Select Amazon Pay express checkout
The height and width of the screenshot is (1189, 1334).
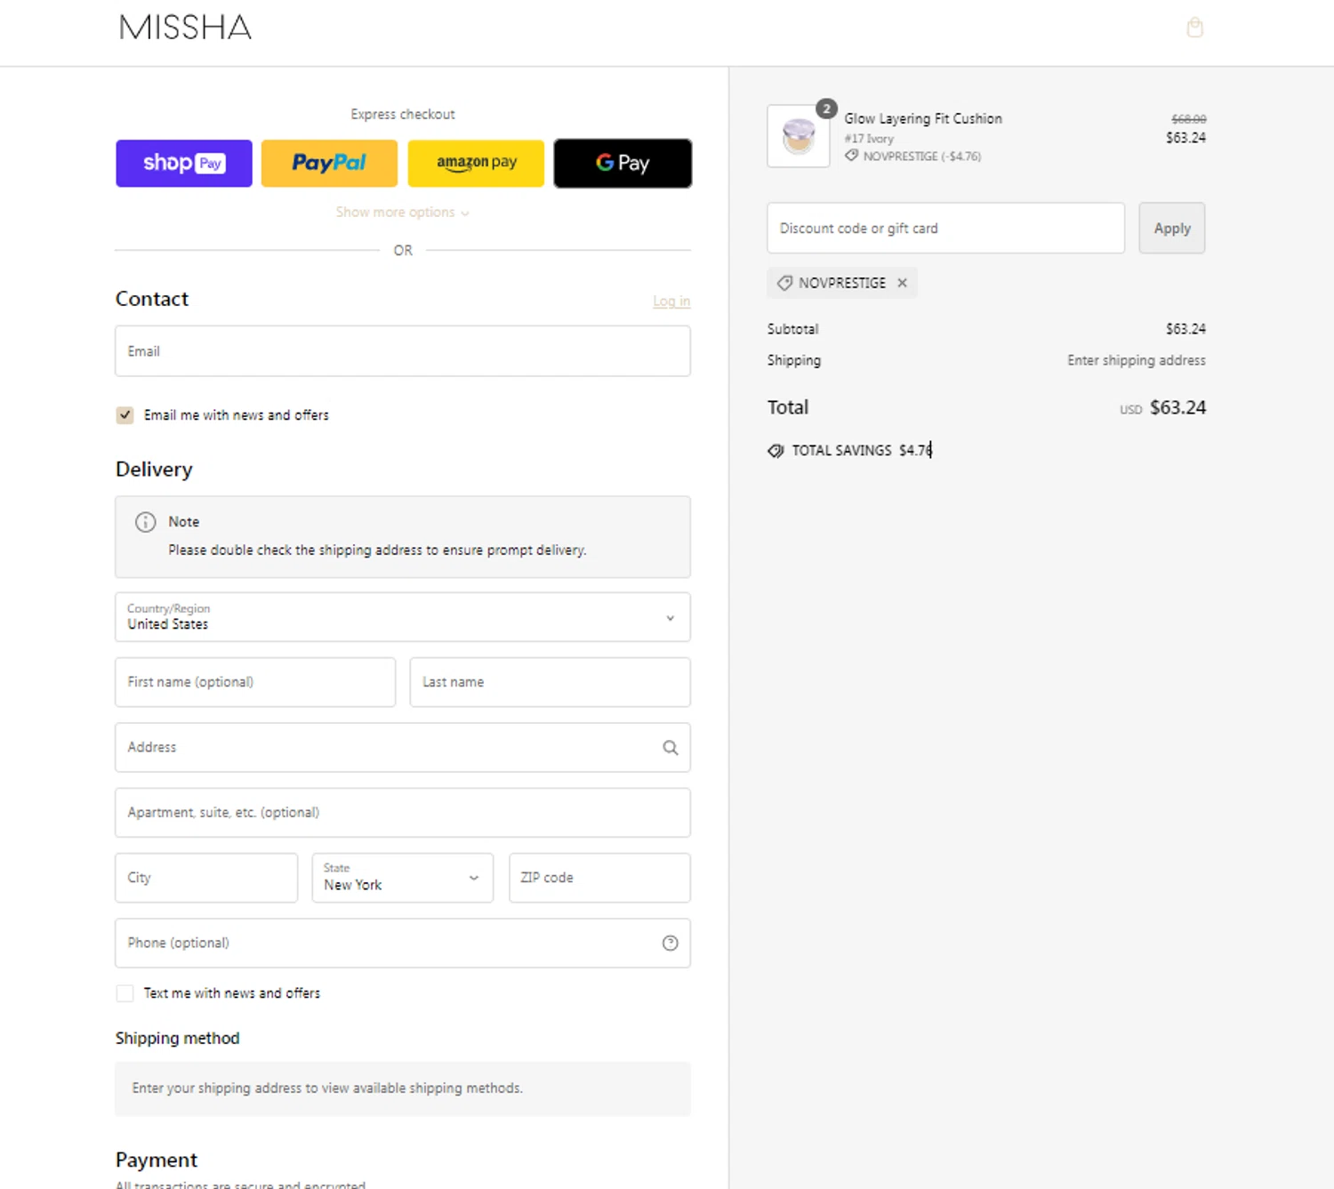coord(476,163)
